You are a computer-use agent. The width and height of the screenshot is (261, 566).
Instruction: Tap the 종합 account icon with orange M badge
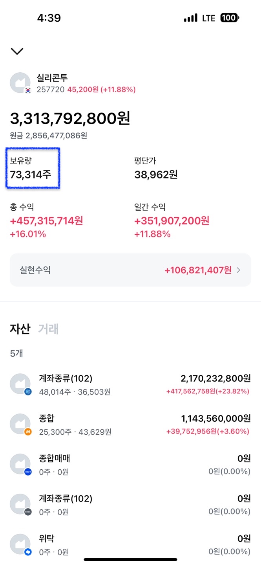coord(20,424)
